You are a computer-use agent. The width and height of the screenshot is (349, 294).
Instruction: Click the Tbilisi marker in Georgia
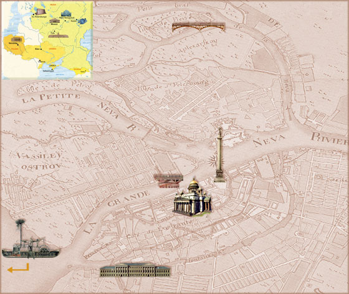click(x=85, y=71)
